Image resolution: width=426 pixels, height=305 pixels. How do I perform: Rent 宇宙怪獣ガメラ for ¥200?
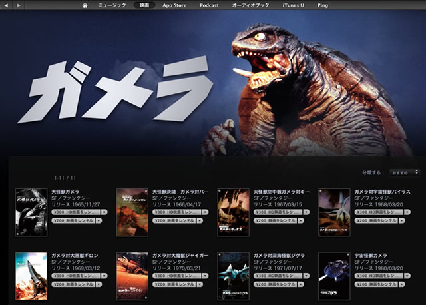coord(376,284)
